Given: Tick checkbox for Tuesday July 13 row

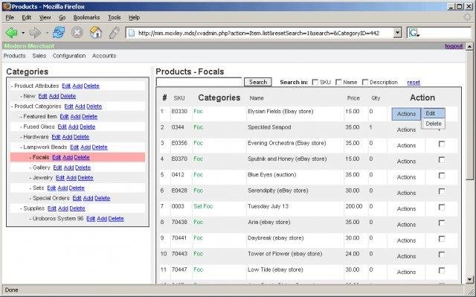Looking at the screenshot, I should tap(442, 208).
